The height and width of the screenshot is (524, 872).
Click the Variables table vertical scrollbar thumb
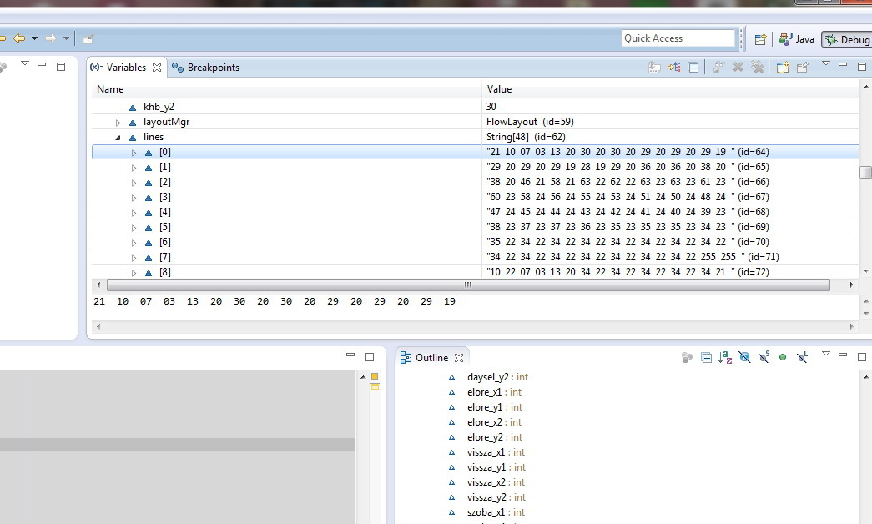pos(865,173)
